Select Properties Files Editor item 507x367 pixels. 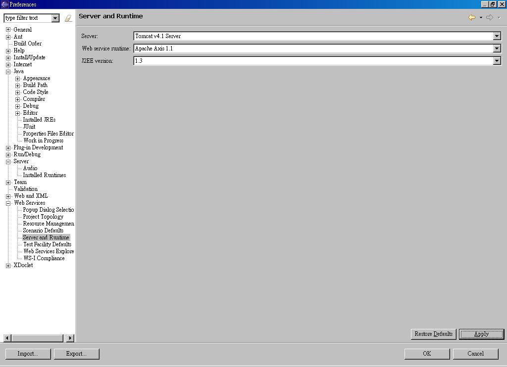pos(48,134)
